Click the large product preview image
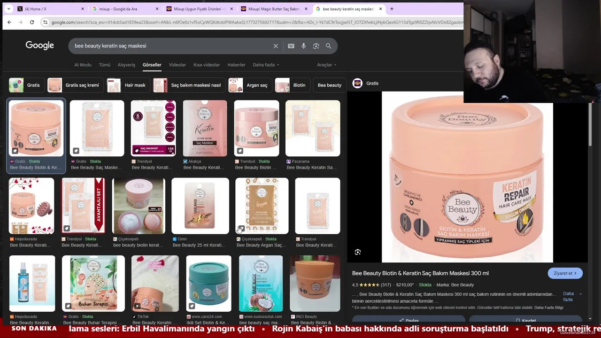The height and width of the screenshot is (338, 601). [467, 177]
